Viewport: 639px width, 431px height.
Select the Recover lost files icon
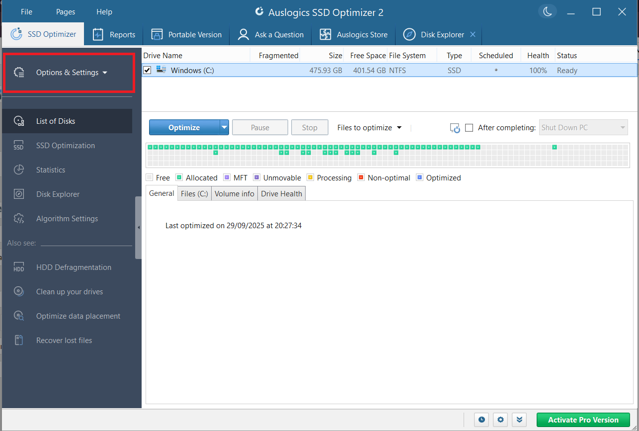point(18,340)
